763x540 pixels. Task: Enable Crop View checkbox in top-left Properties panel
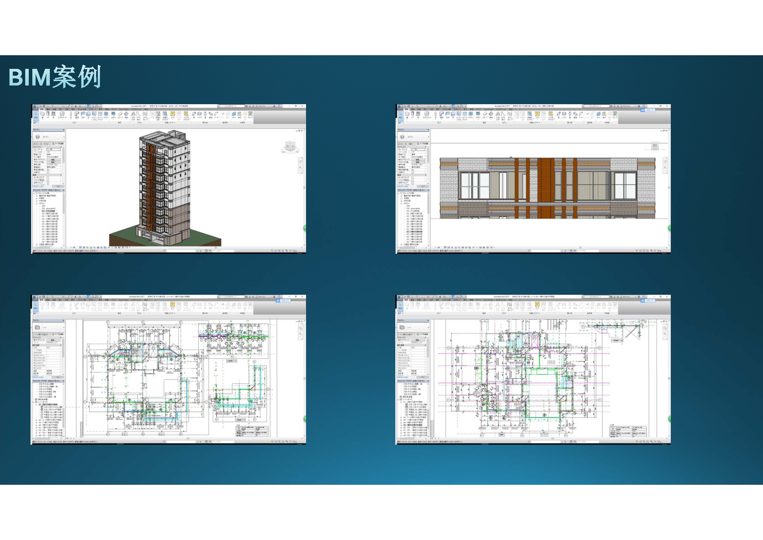point(48,178)
